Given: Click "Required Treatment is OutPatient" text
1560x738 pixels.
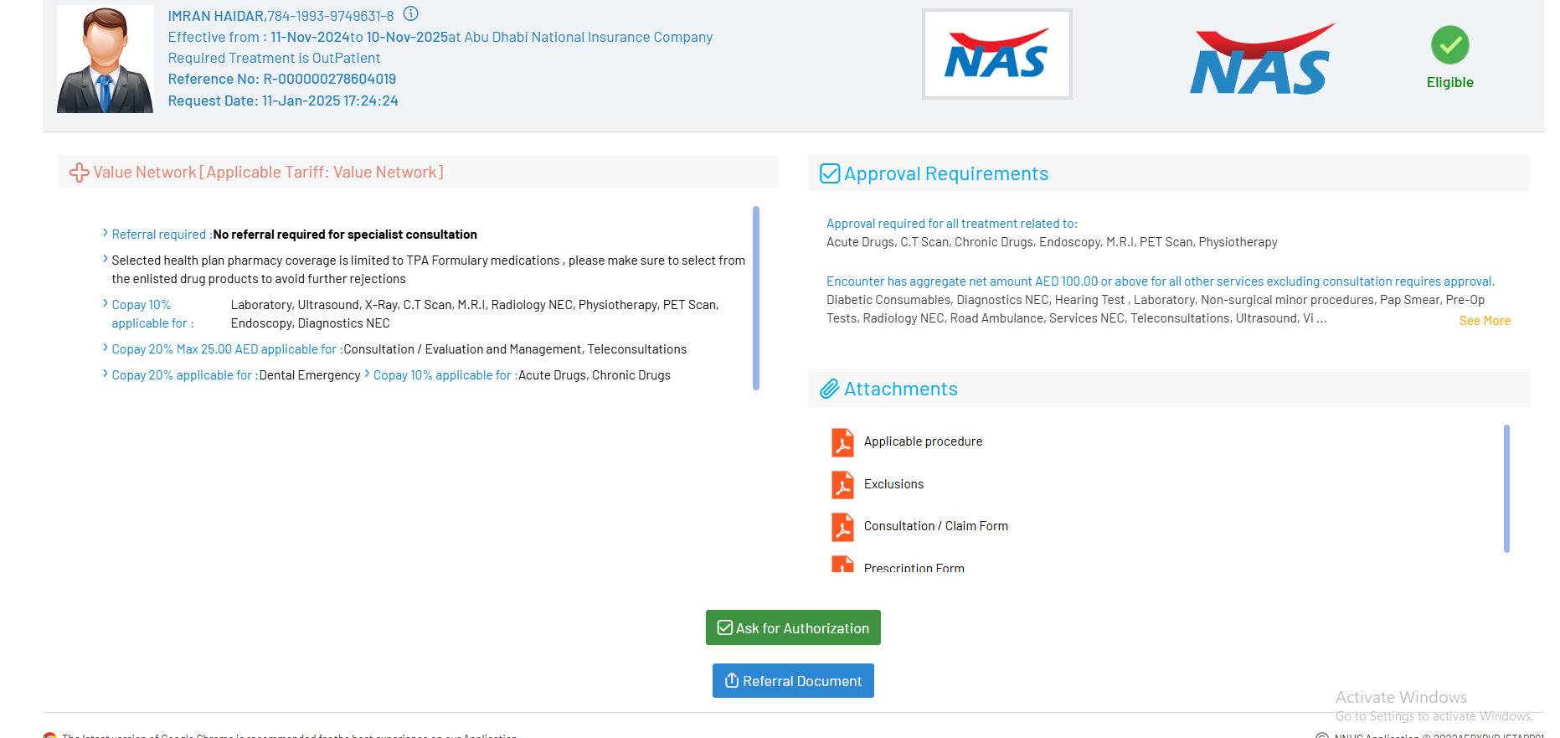Looking at the screenshot, I should point(274,58).
